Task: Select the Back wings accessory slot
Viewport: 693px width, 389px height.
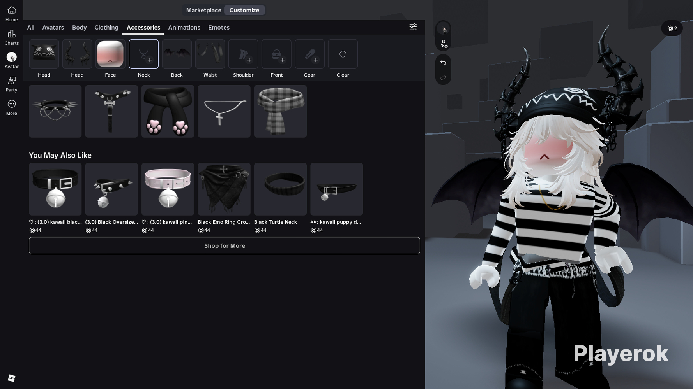Action: (x=177, y=54)
